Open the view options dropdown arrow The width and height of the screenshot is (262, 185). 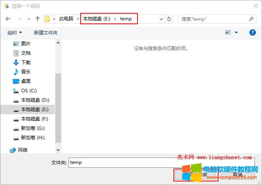237,33
